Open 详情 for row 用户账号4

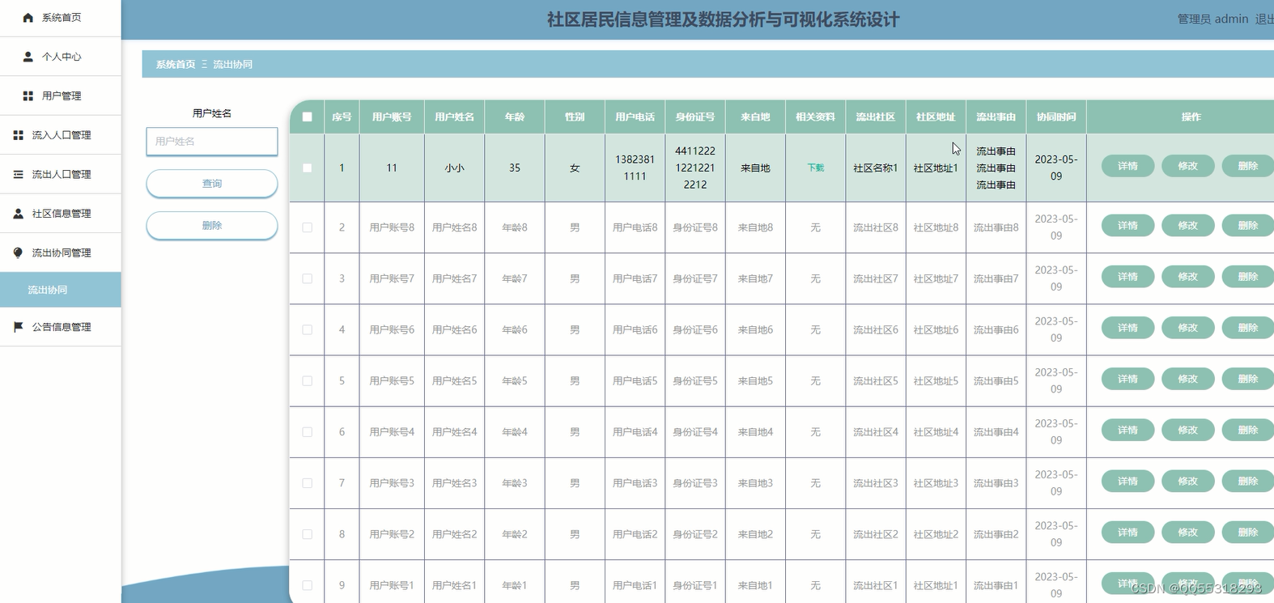click(1128, 430)
